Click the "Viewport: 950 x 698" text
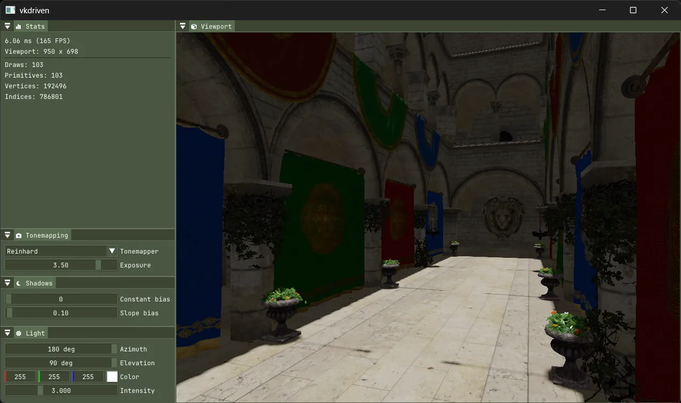681x403 pixels. [x=41, y=52]
